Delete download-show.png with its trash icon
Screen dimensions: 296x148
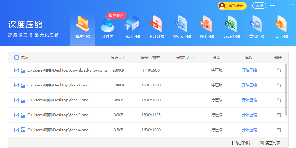tap(279, 70)
